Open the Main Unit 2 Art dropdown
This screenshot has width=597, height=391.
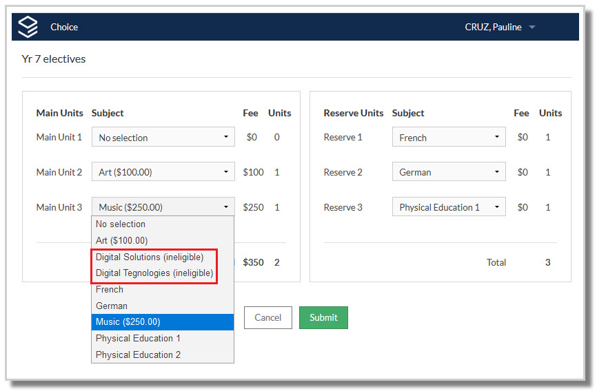coord(163,172)
